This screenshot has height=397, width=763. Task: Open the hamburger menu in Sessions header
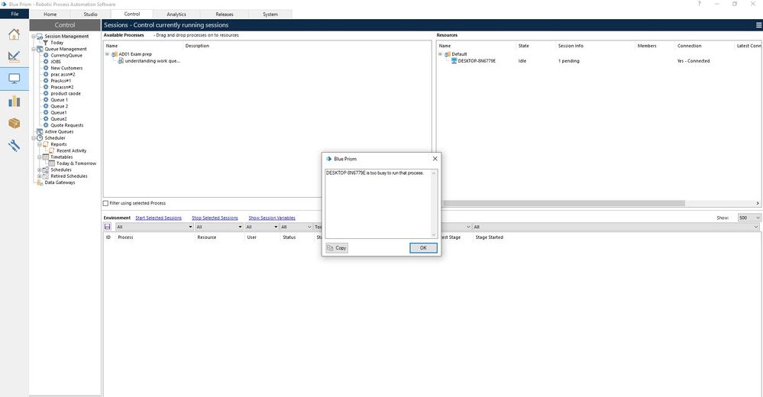coord(758,25)
